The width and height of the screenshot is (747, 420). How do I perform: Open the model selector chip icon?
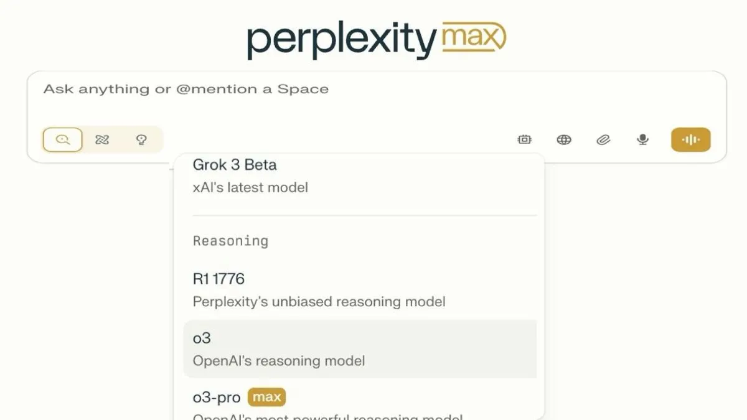pos(524,139)
